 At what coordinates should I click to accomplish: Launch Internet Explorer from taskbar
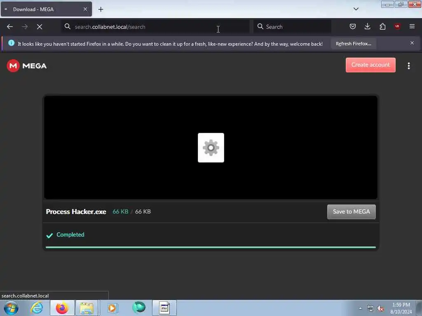37,308
